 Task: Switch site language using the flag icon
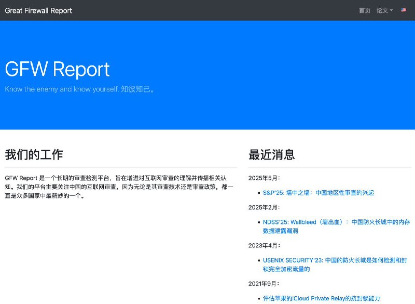pyautogui.click(x=404, y=10)
